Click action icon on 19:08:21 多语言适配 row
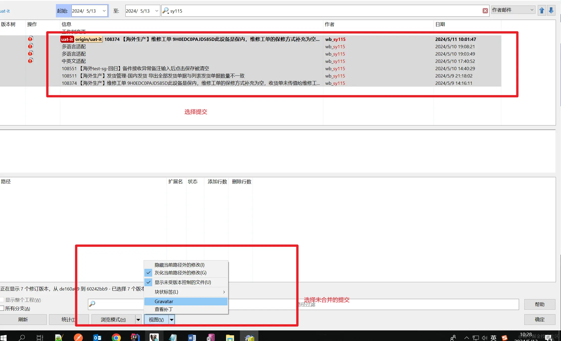561x341 pixels. coord(30,46)
